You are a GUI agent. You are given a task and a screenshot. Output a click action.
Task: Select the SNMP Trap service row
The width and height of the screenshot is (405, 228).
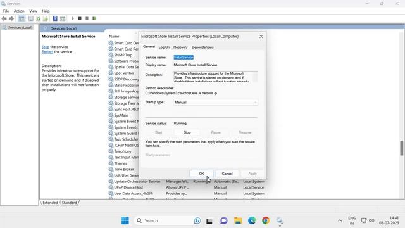(x=123, y=55)
